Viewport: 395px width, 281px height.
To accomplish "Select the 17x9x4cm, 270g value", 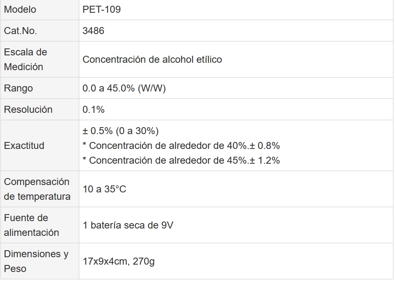I will click(119, 261).
